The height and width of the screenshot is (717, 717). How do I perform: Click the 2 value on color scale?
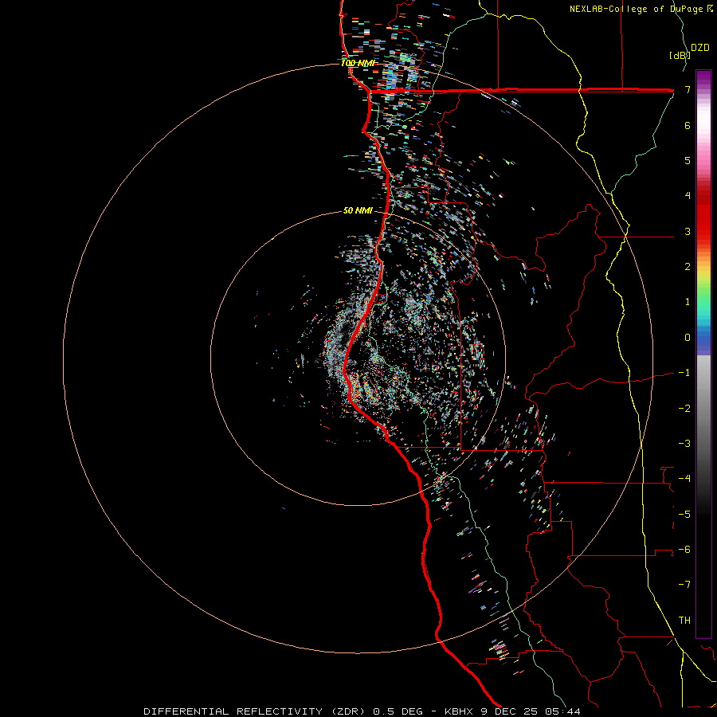pyautogui.click(x=688, y=267)
